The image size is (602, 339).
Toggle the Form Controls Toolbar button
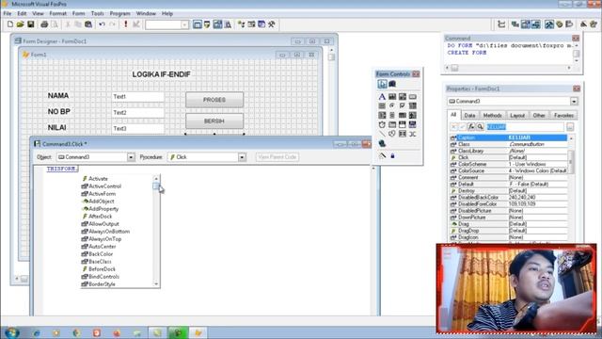[x=549, y=24]
